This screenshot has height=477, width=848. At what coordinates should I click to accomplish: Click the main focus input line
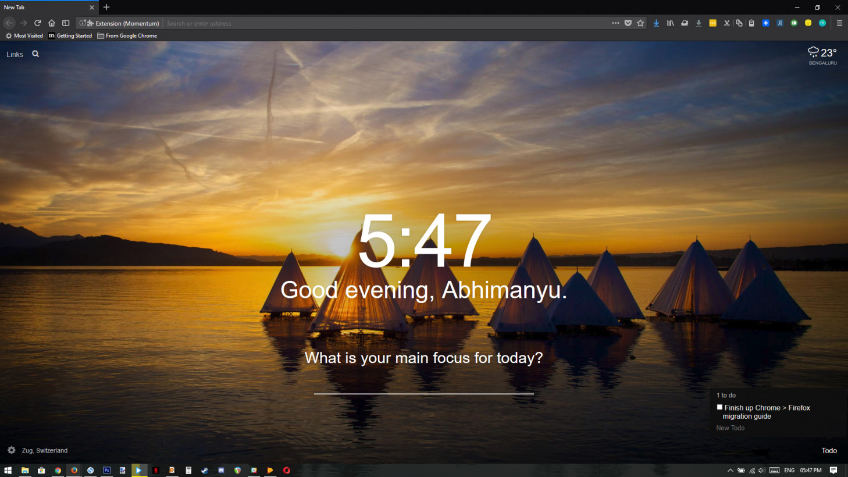pyautogui.click(x=423, y=385)
